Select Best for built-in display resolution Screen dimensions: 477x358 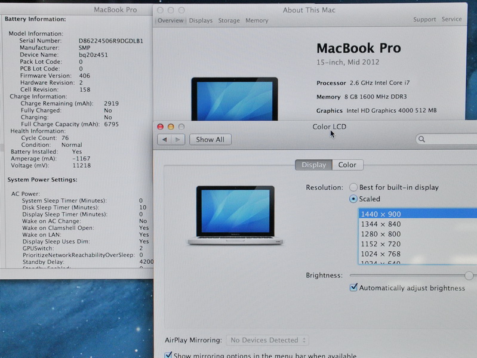coord(353,187)
